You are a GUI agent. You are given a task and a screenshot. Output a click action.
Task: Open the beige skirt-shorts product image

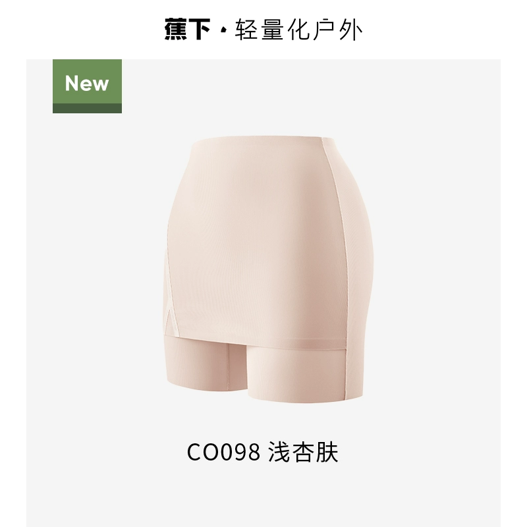[269, 269]
